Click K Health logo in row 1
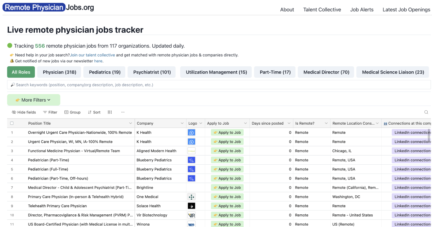The height and width of the screenshot is (227, 432). click(x=192, y=133)
